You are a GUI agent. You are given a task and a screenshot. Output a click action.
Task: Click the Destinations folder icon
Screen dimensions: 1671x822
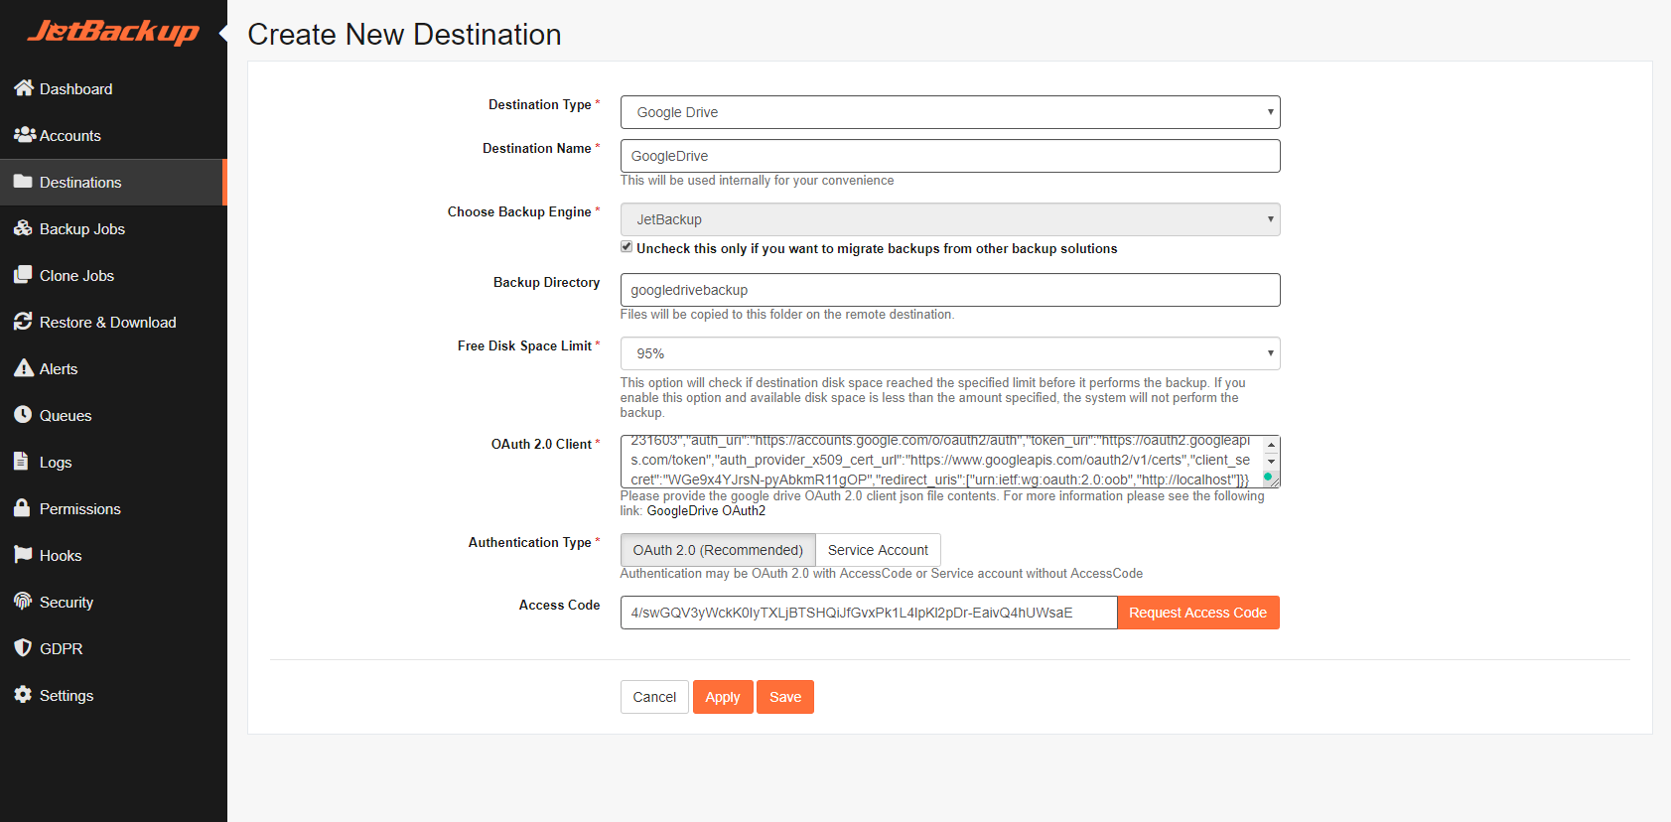pyautogui.click(x=23, y=182)
